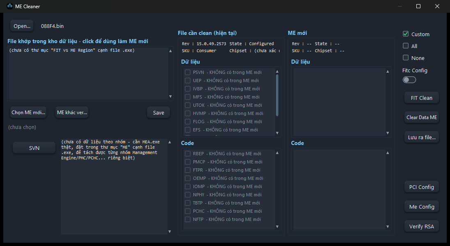Check the None checkbox
Screen dimensions: 450x246
tap(406, 57)
